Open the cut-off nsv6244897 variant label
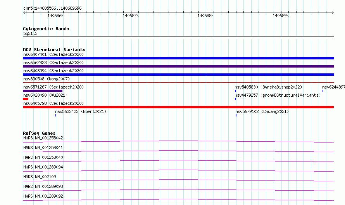This screenshot has width=345, height=205. tap(333, 87)
